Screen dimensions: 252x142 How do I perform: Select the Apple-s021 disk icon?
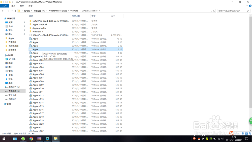[x=30, y=127]
